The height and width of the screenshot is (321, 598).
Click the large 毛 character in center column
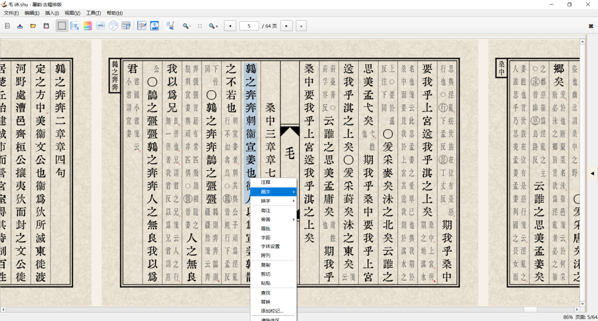(290, 153)
